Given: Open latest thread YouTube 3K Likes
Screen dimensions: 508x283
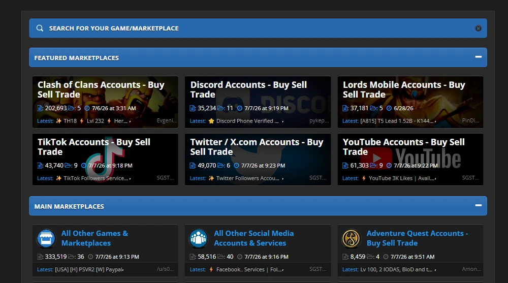Looking at the screenshot, I should [398, 178].
